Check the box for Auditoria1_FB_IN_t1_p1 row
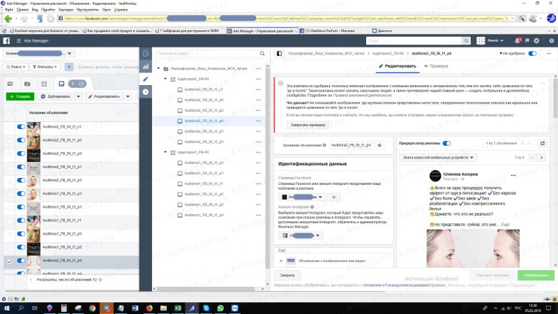 (x=10, y=207)
